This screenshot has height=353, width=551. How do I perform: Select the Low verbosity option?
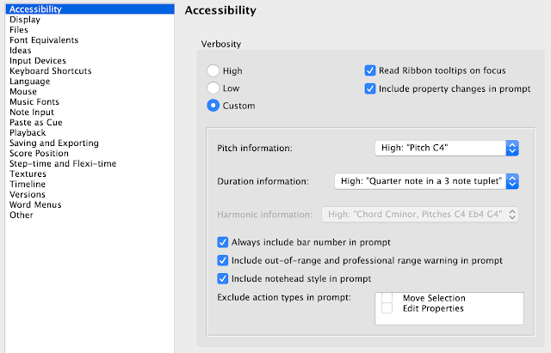[x=213, y=88]
